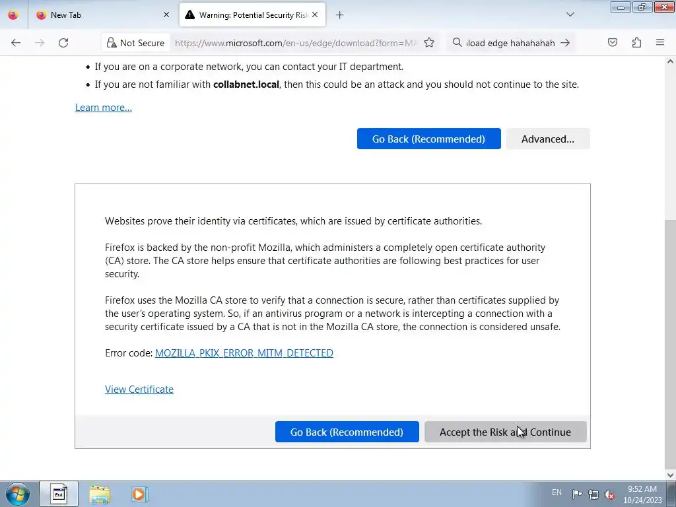Expand the Advanced... button

pyautogui.click(x=548, y=139)
